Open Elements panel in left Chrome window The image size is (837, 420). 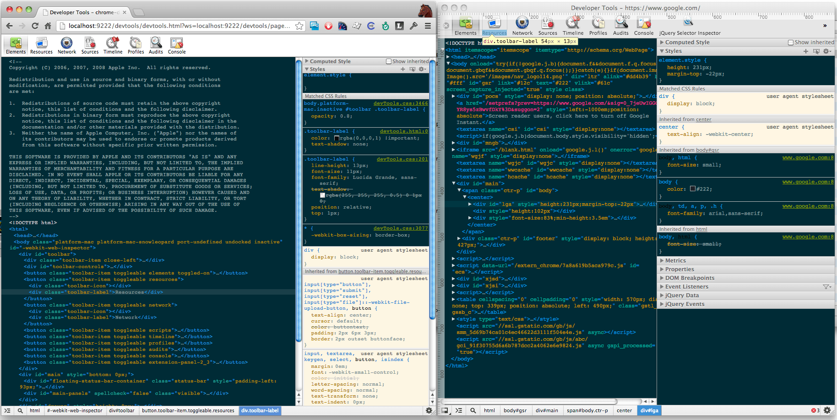(x=16, y=46)
